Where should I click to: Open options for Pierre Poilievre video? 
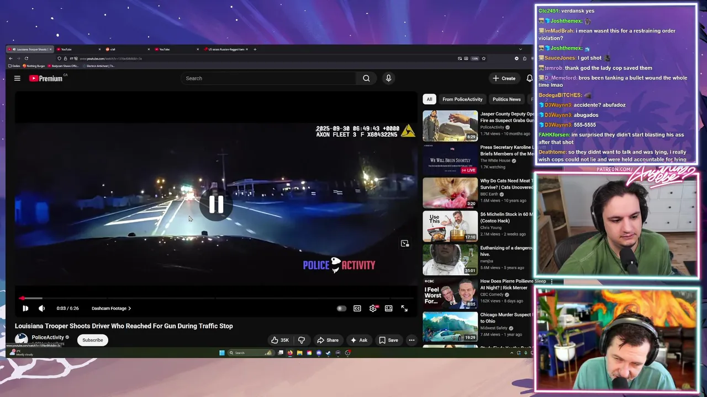(551, 281)
